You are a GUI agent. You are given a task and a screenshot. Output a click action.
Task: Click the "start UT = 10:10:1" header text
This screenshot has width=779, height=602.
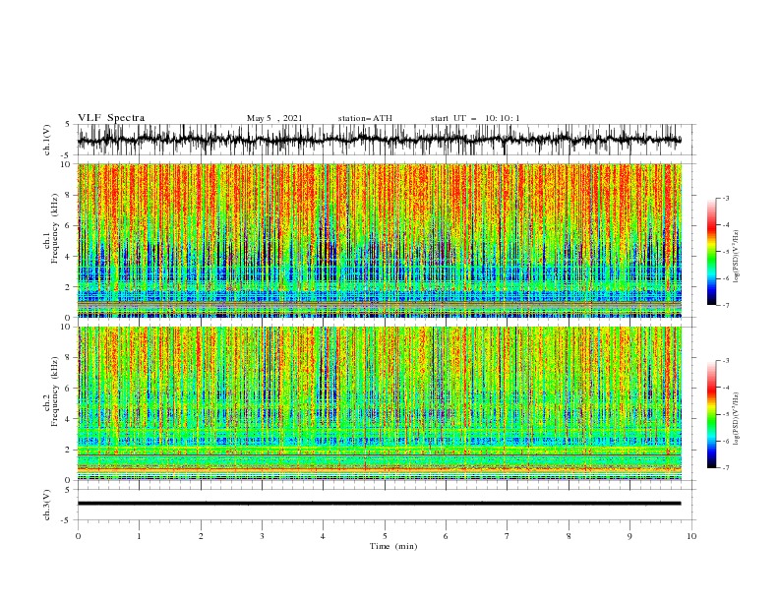[474, 118]
